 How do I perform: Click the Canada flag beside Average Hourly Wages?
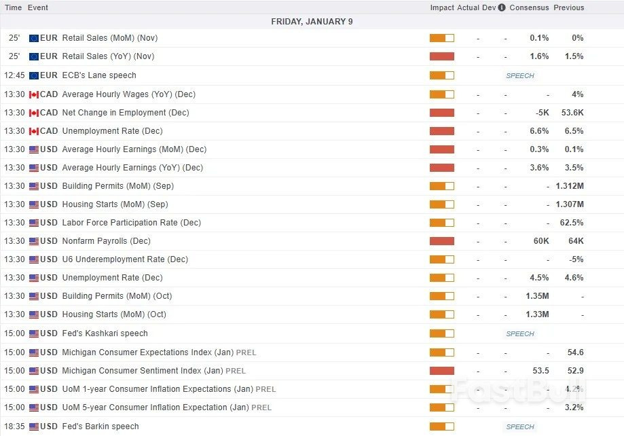tap(33, 94)
